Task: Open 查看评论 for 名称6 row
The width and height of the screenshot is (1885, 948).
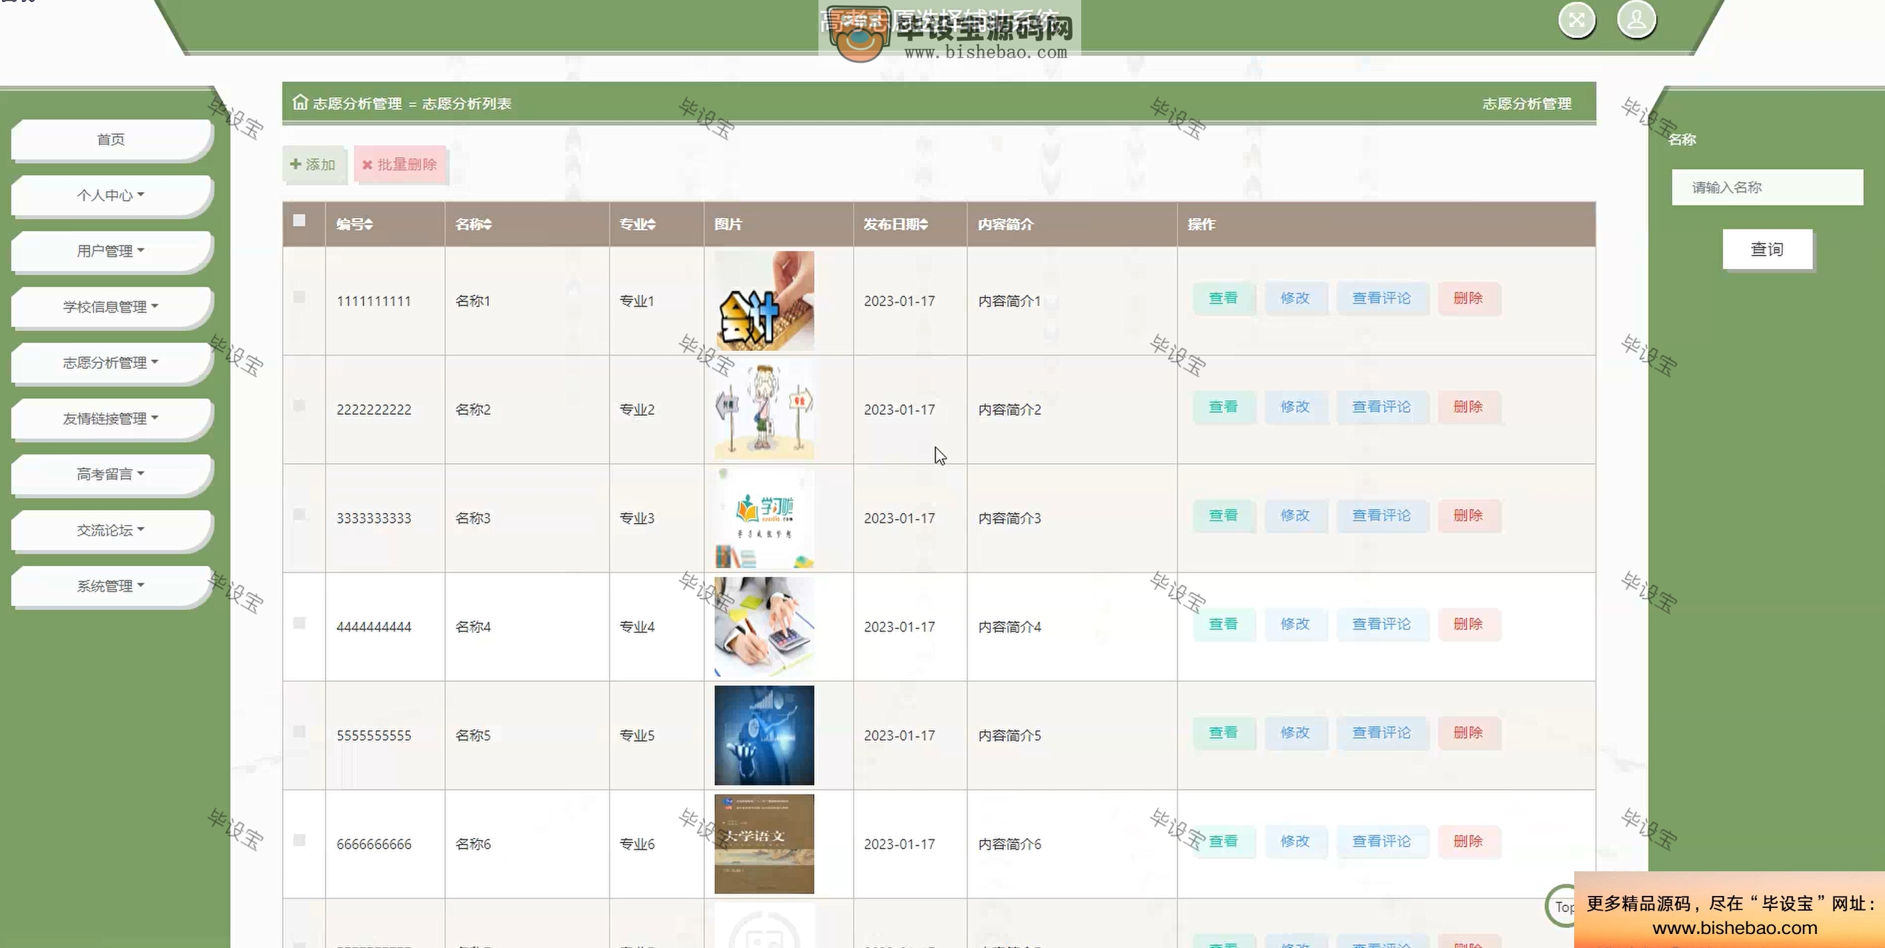Action: [1381, 841]
